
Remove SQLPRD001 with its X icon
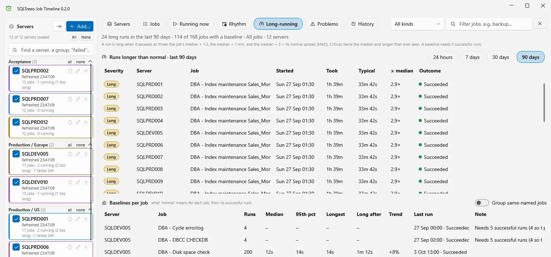(86, 219)
